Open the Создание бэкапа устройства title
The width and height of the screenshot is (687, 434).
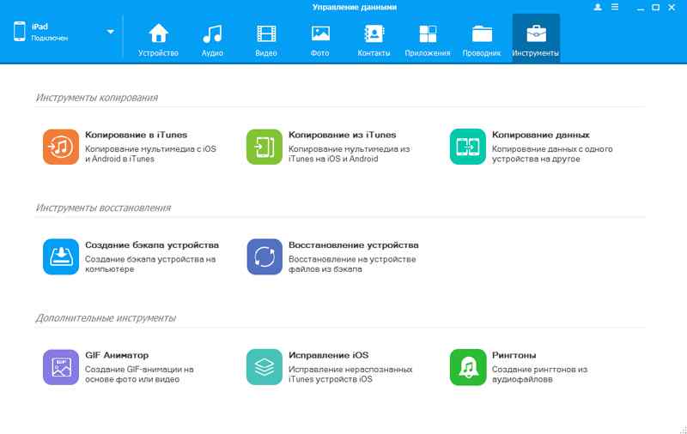click(x=152, y=245)
